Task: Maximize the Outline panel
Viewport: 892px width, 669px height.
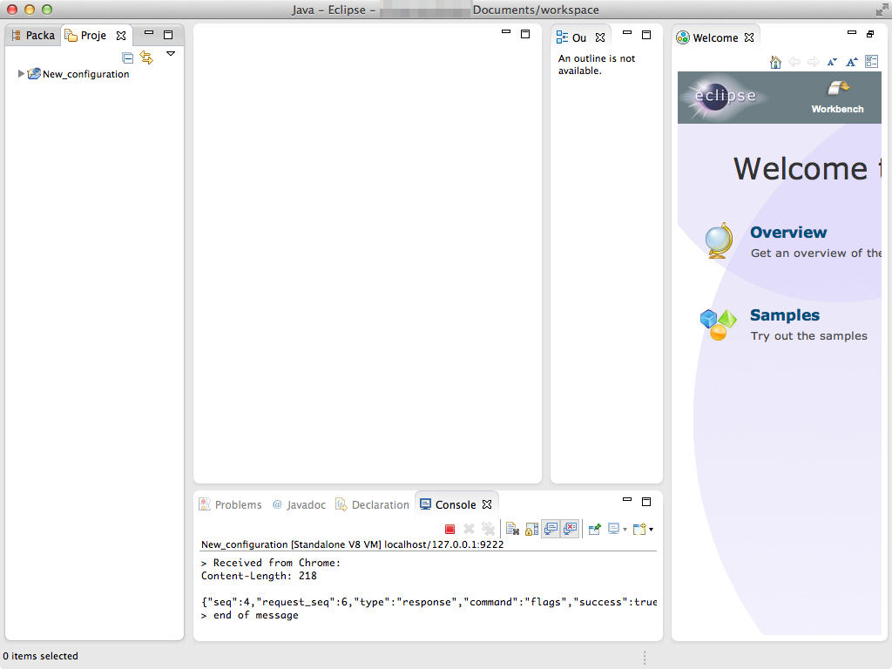Action: [x=646, y=35]
